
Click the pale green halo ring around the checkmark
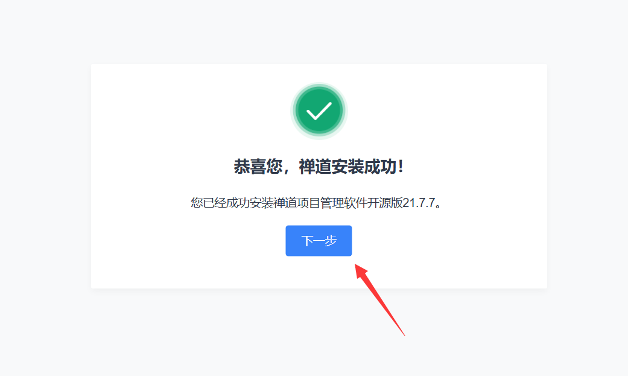coord(319,85)
